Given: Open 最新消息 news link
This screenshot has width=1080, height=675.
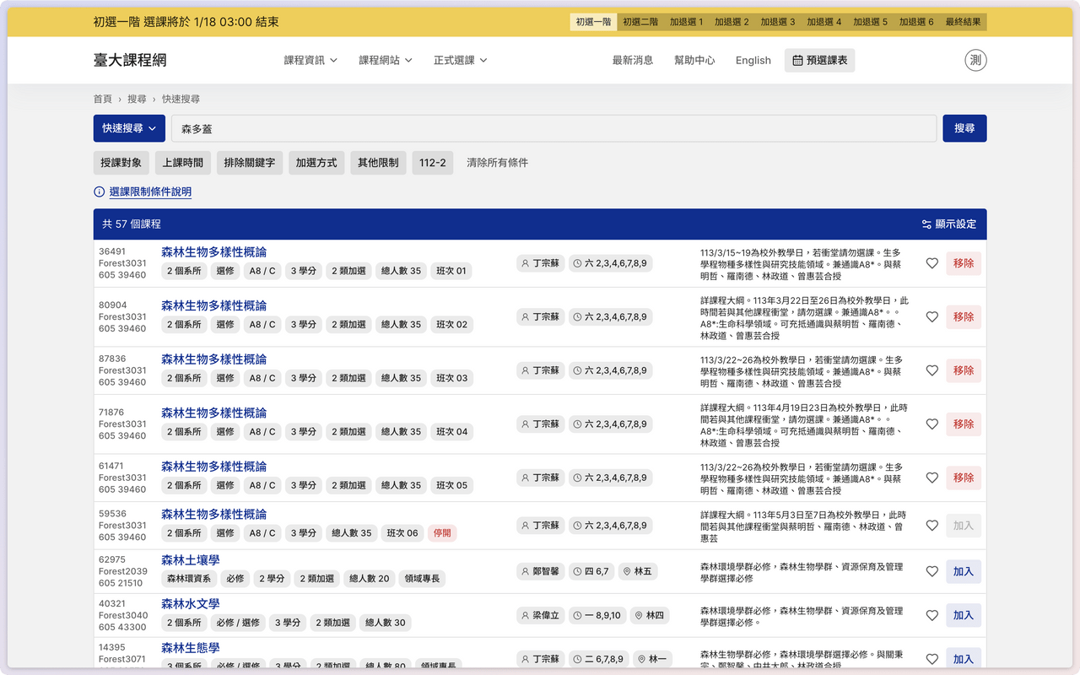Looking at the screenshot, I should pyautogui.click(x=633, y=60).
